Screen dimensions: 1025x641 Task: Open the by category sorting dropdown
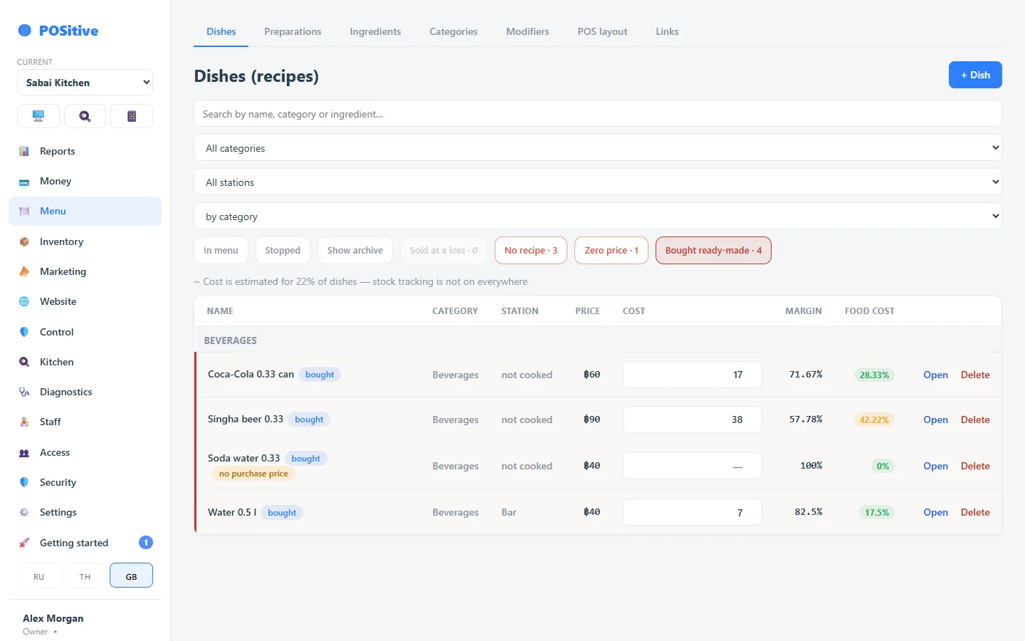click(x=598, y=216)
